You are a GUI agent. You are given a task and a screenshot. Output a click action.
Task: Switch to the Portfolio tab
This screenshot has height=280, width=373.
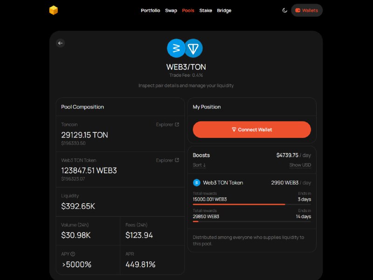(x=150, y=10)
